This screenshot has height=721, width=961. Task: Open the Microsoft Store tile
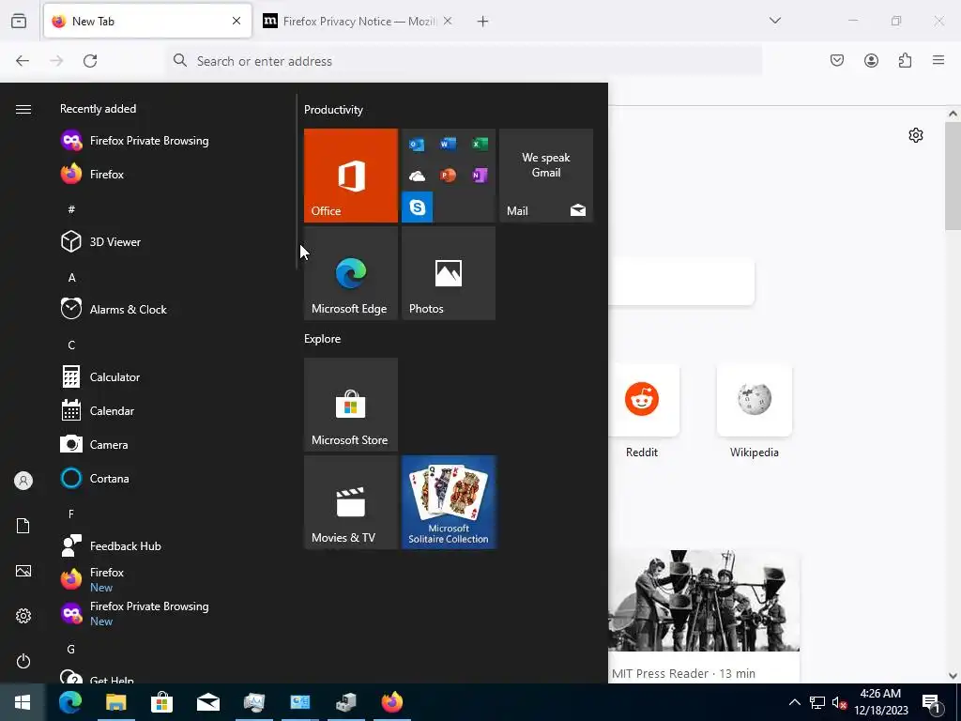pos(351,405)
